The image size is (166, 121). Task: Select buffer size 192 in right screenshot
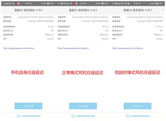point(161,31)
